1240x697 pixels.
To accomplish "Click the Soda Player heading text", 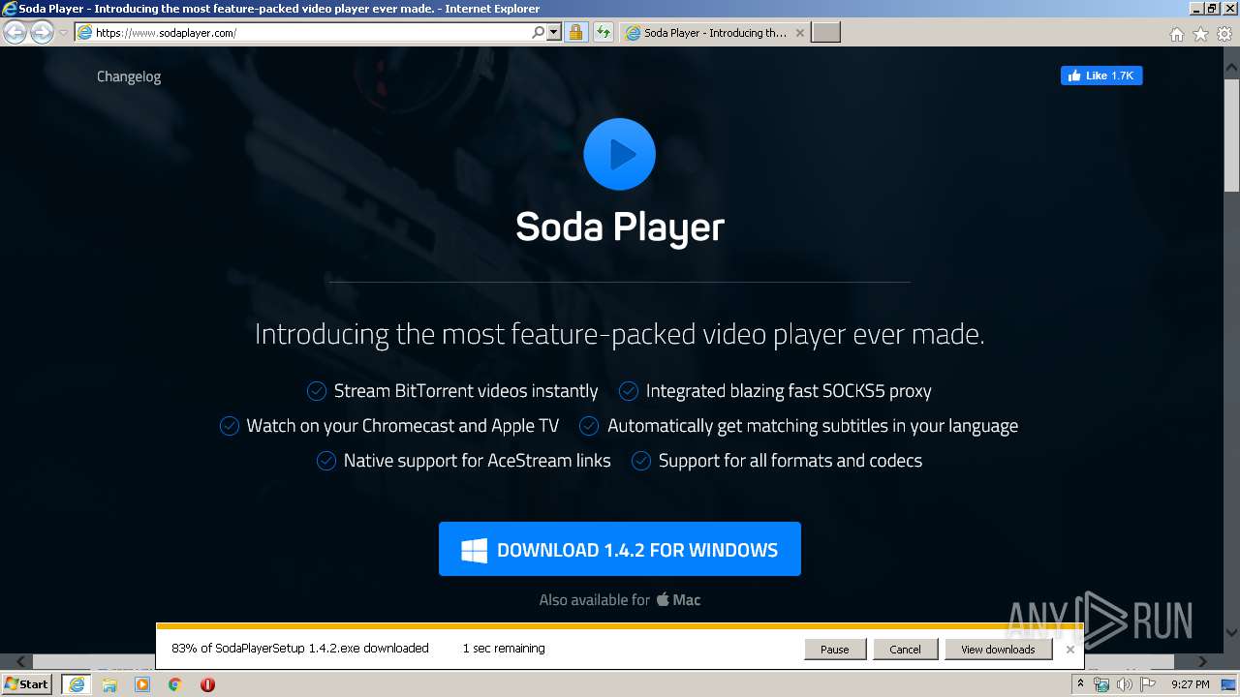I will [x=620, y=227].
